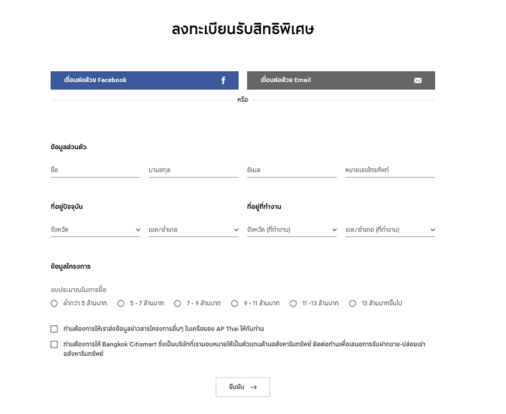Check the AP Thai newsletter checkbox

54,329
